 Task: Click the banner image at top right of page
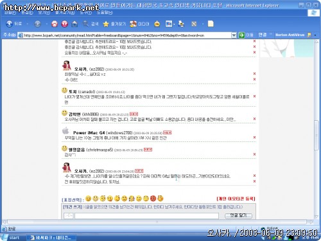pyautogui.click(x=286, y=48)
